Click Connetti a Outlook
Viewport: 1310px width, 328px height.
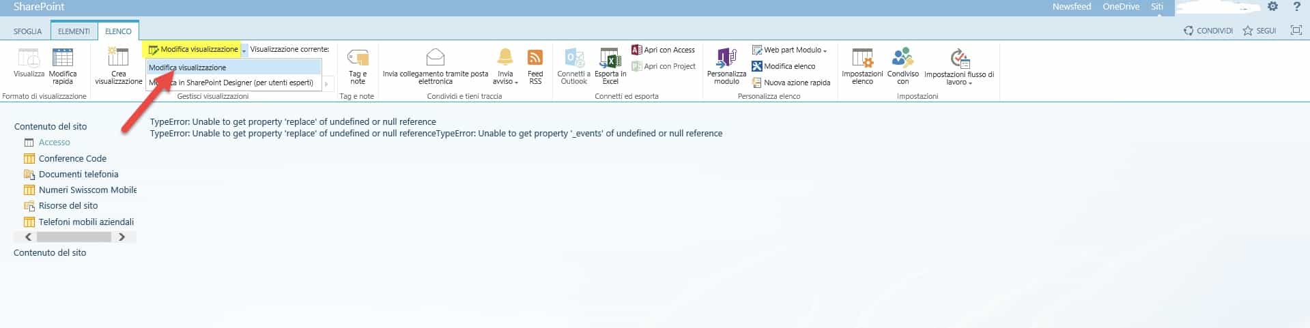click(574, 66)
